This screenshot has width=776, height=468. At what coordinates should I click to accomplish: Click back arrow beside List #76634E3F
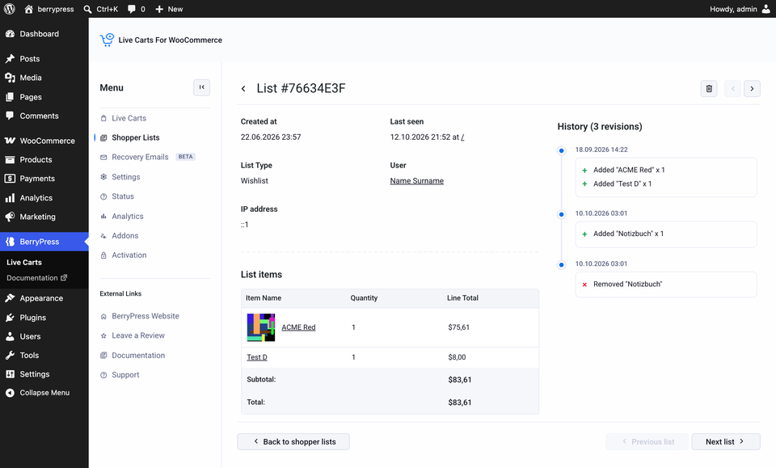[x=243, y=89]
